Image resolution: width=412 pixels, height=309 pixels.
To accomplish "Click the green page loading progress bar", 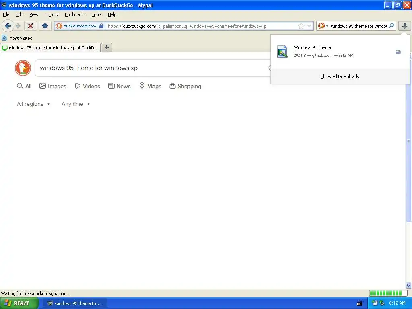I will (x=388, y=293).
